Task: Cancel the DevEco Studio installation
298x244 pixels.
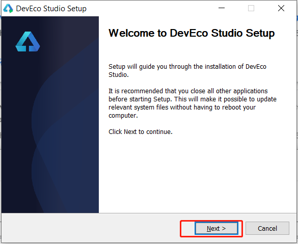Action: (x=267, y=228)
